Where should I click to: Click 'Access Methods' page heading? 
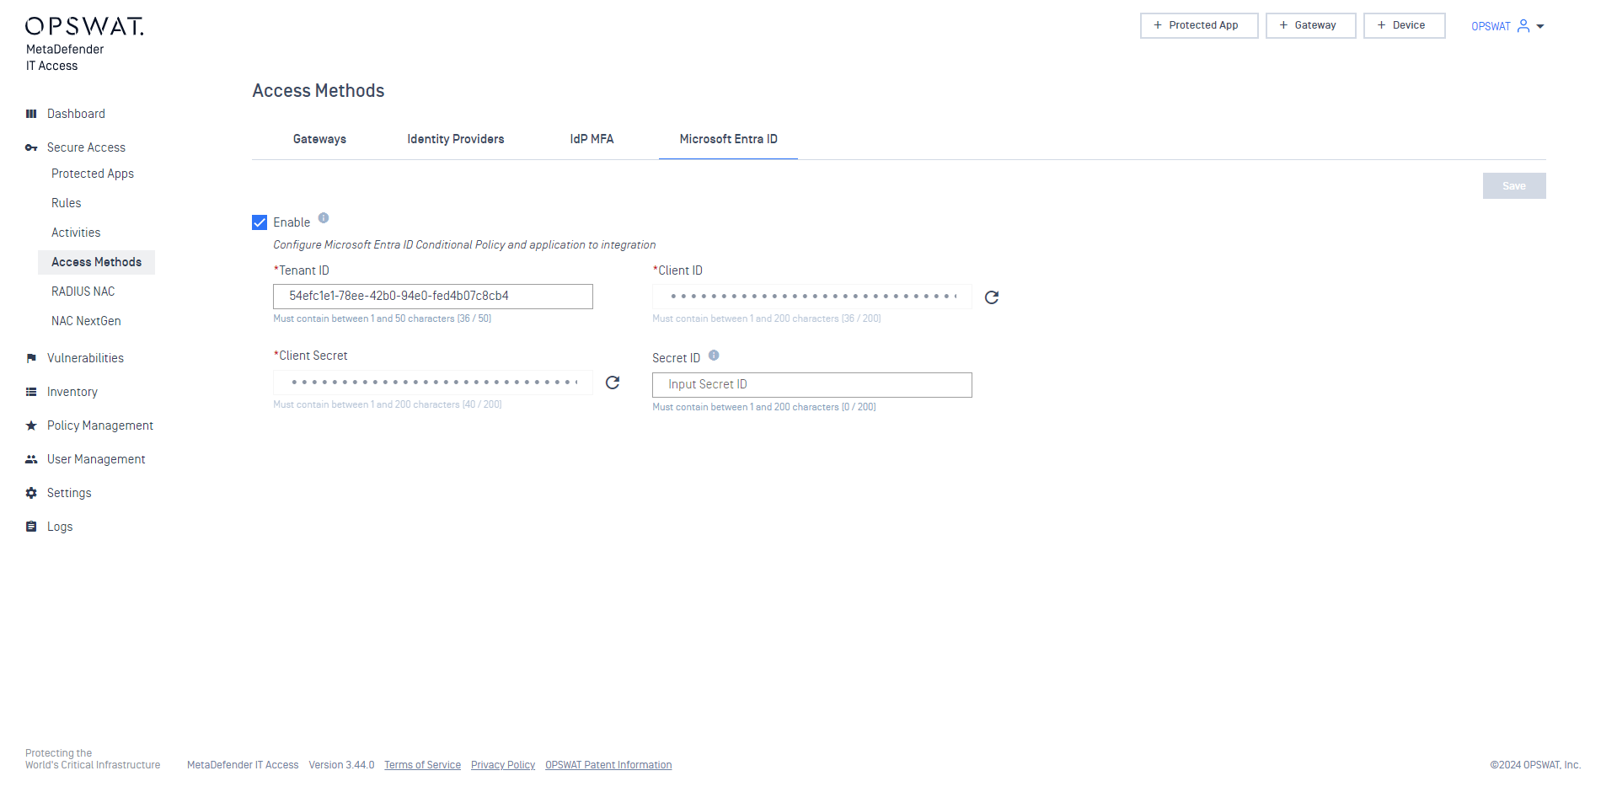[319, 91]
